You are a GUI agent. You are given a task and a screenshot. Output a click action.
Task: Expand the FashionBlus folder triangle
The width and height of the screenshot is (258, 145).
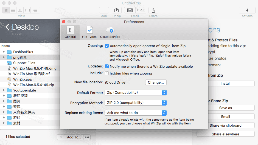4,52
